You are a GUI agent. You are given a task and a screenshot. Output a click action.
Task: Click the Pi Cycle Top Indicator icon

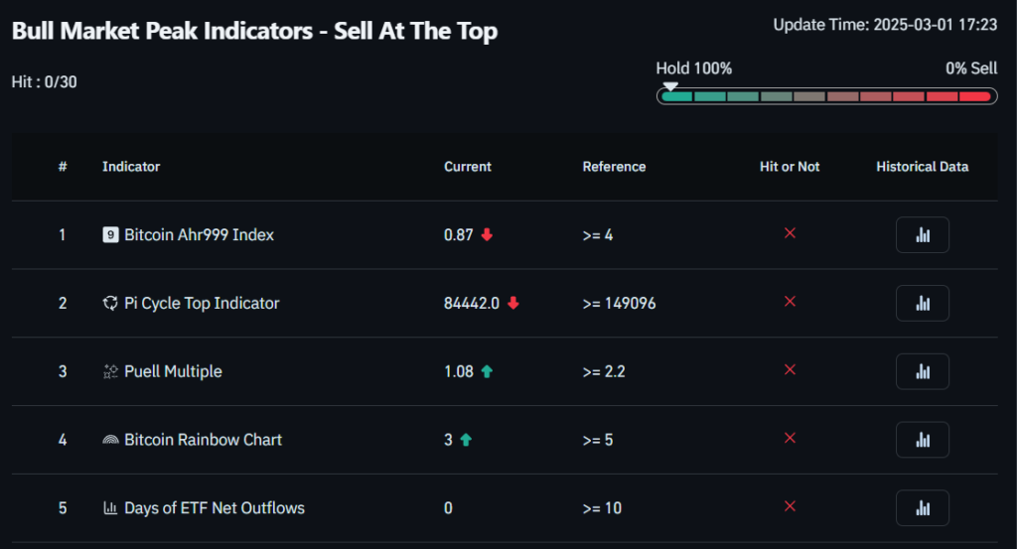click(x=110, y=303)
